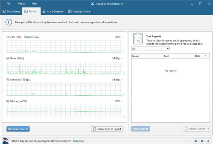
Task: Click the double-chevron icon at bottom right
Action: pyautogui.click(x=208, y=141)
